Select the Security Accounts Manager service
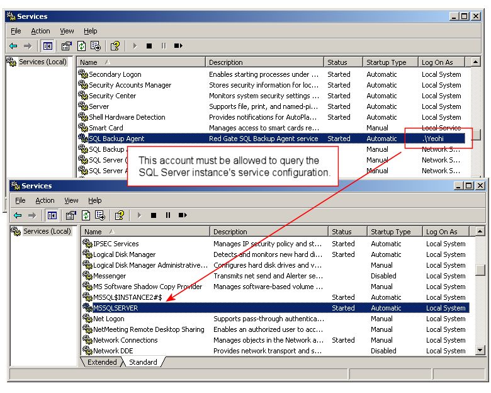 (x=271, y=85)
